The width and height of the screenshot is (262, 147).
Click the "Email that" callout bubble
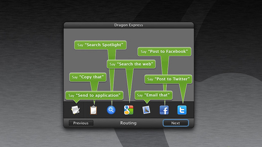click(x=154, y=95)
